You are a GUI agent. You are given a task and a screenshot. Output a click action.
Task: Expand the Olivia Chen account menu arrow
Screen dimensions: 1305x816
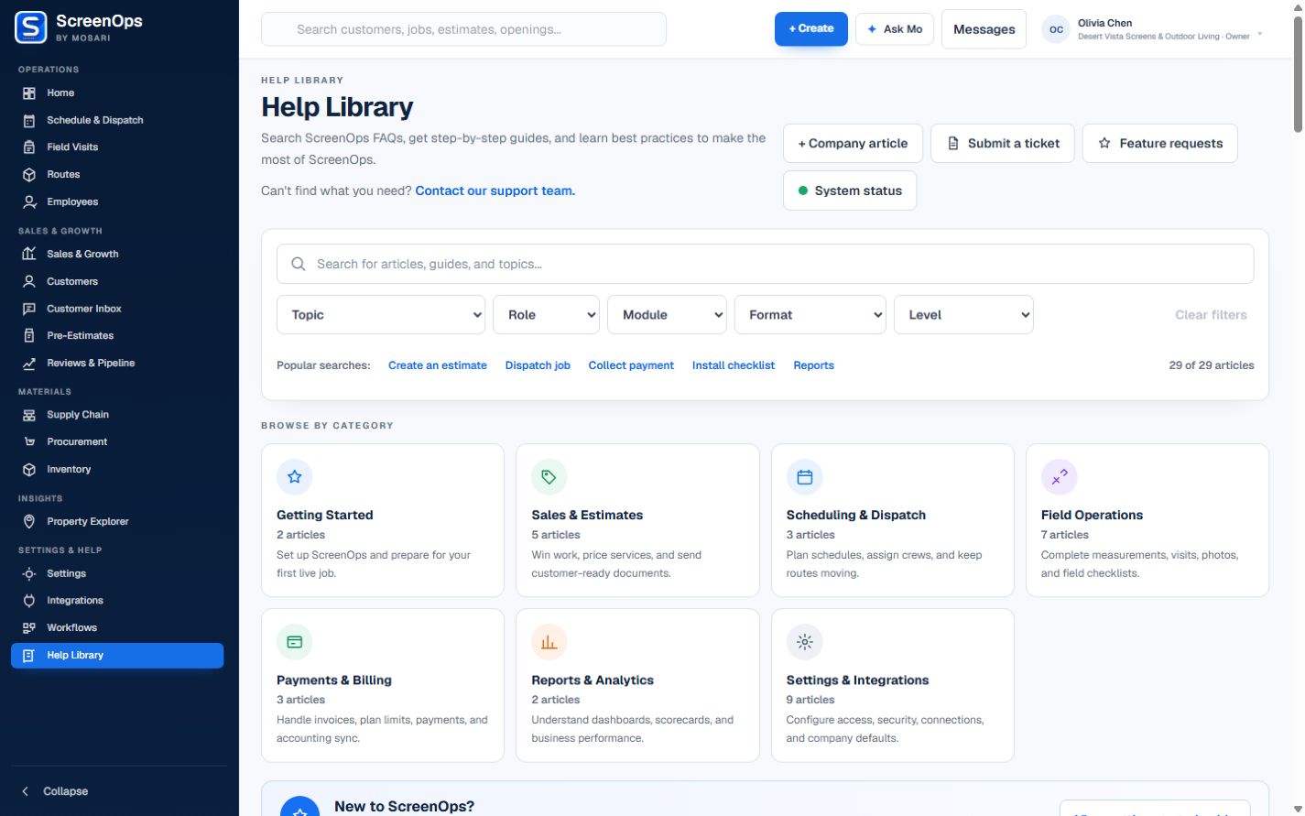click(x=1260, y=34)
